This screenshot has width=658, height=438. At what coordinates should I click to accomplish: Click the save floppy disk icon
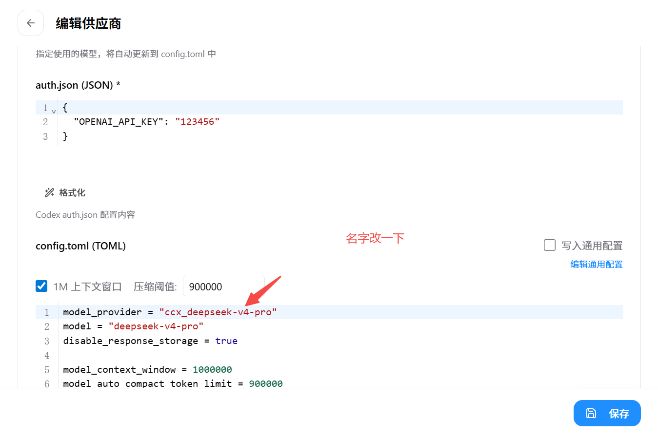coord(591,413)
